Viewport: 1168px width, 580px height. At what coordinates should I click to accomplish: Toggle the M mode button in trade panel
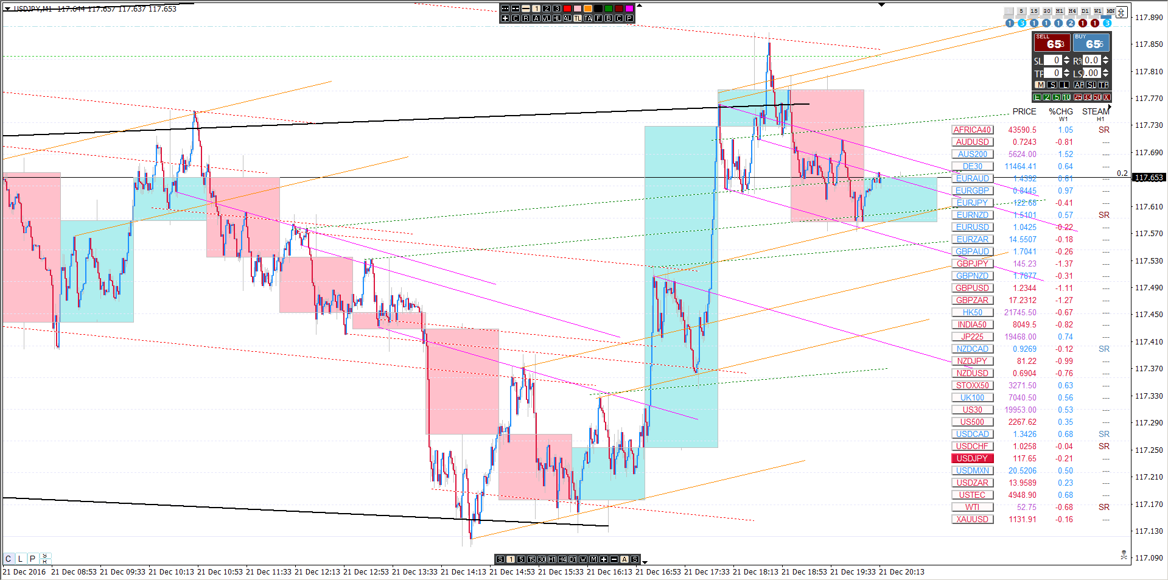pos(1040,85)
